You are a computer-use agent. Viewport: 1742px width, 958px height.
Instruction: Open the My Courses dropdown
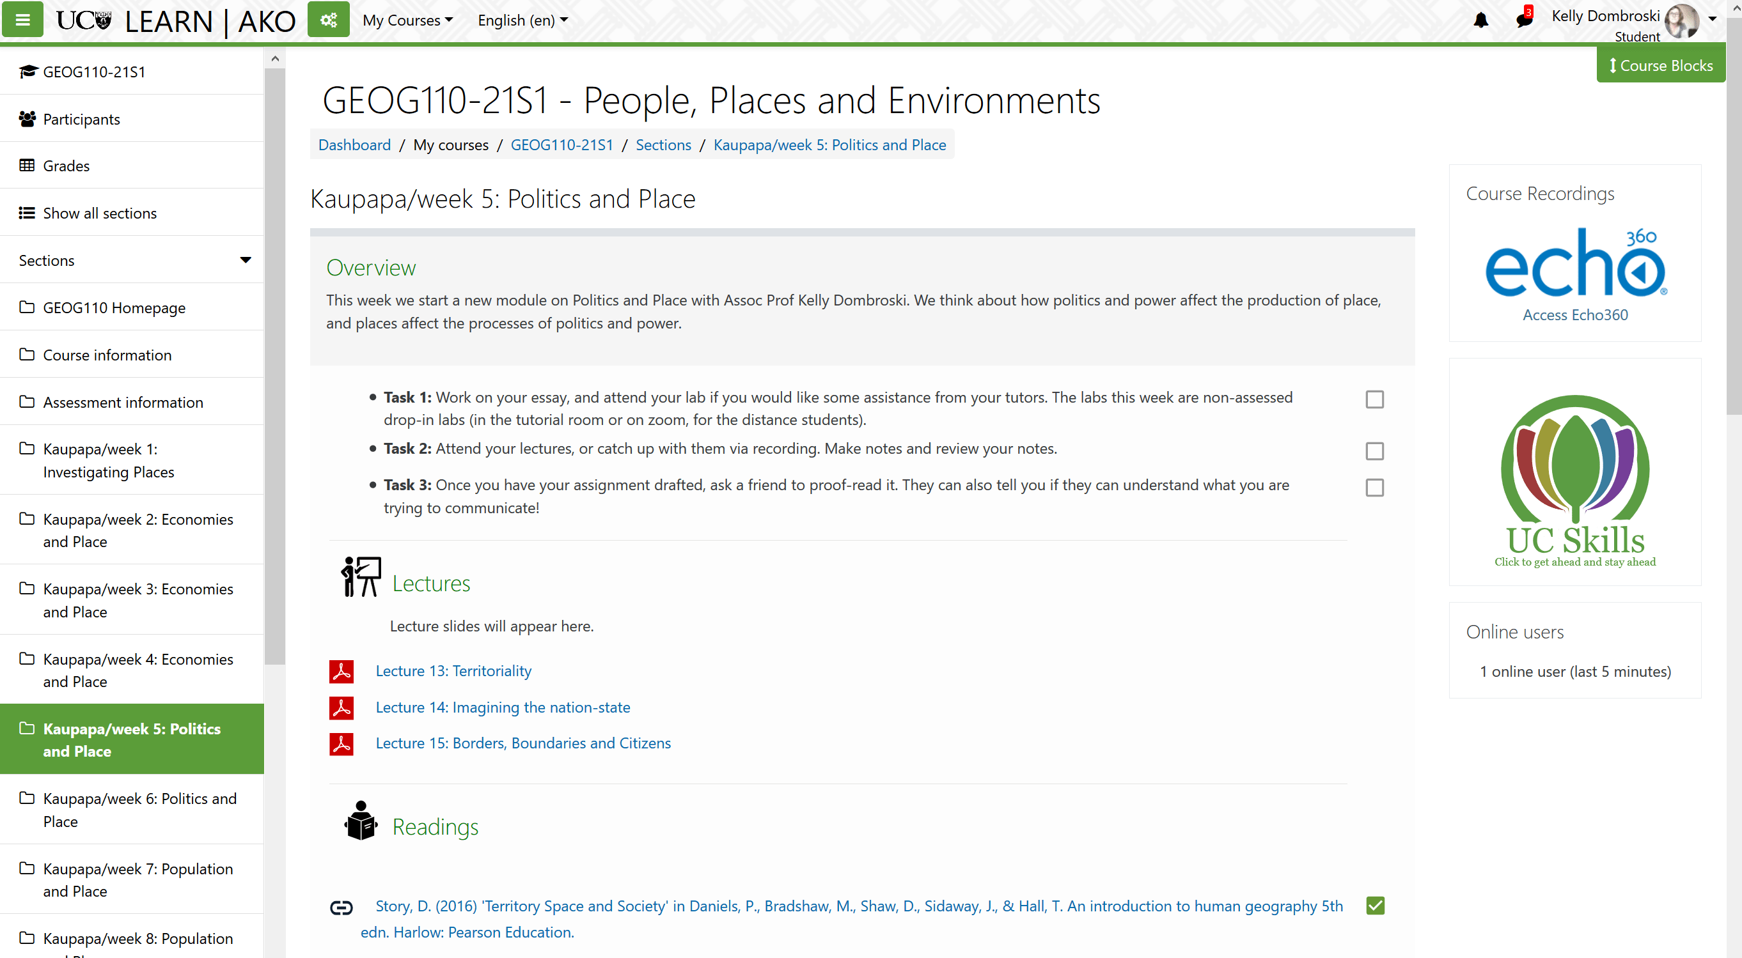point(407,20)
